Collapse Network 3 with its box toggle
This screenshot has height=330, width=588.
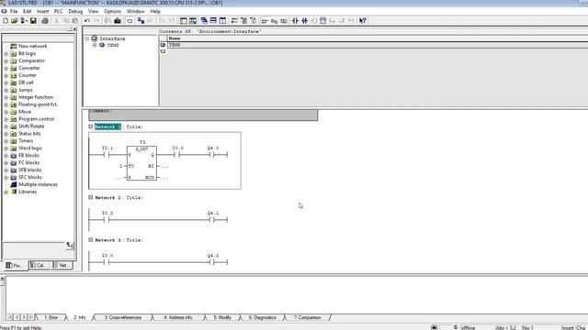[x=90, y=240]
